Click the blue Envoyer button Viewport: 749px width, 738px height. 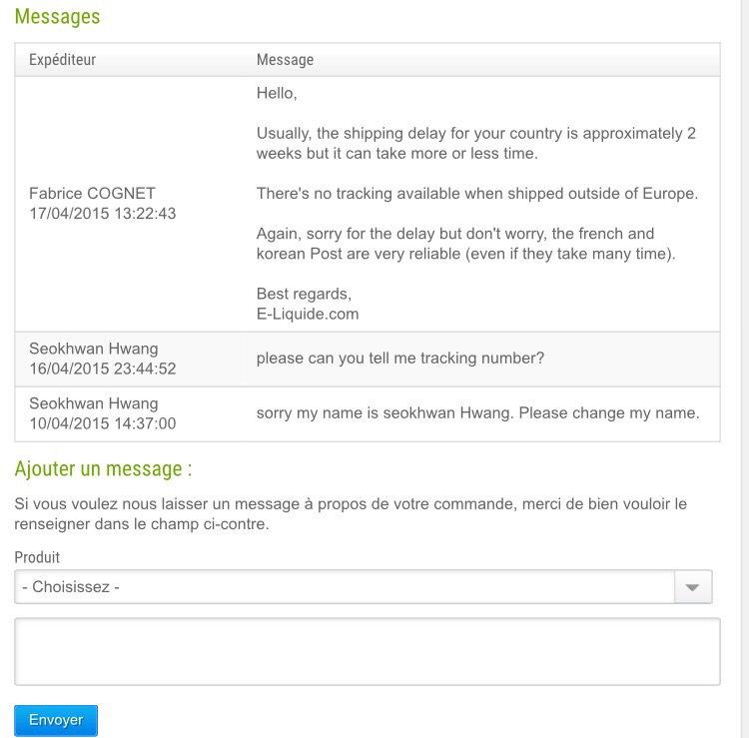coord(56,720)
